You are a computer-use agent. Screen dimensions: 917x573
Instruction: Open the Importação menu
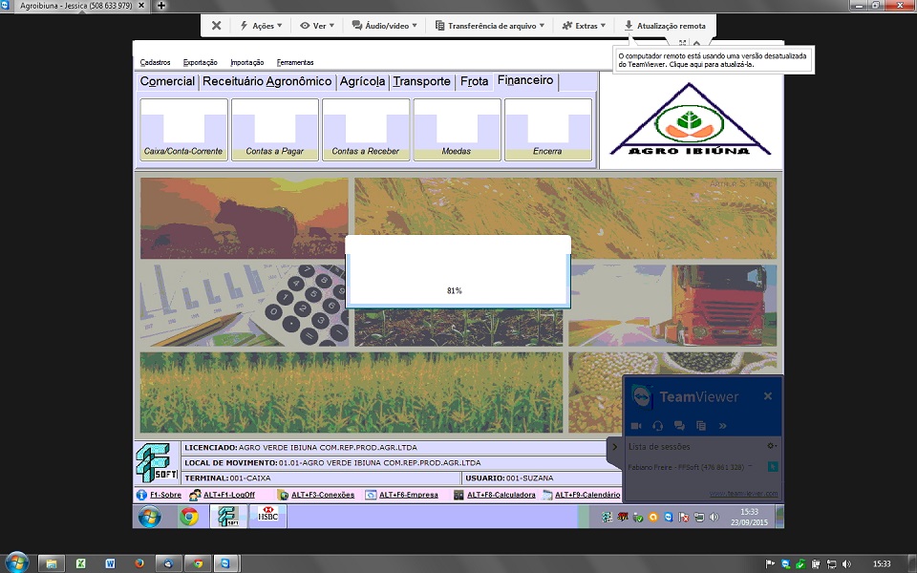tap(246, 63)
